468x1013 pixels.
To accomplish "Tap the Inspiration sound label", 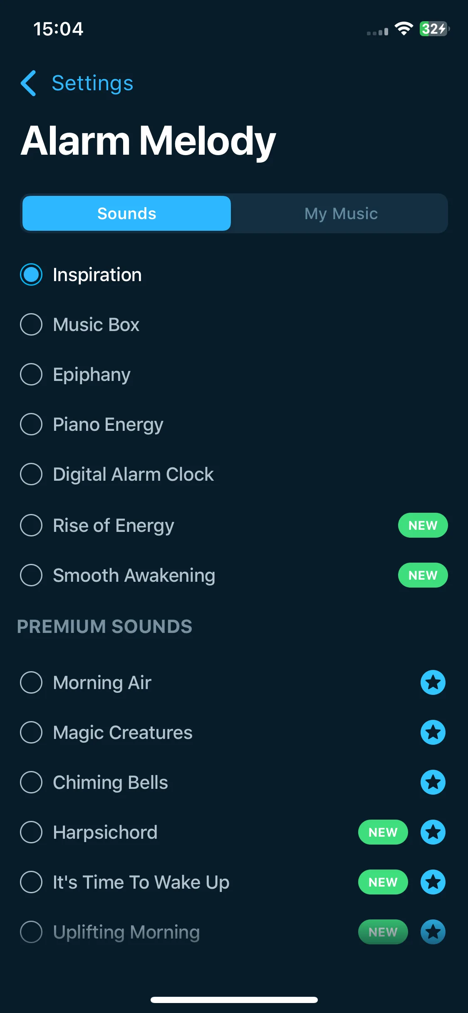I will tap(97, 275).
